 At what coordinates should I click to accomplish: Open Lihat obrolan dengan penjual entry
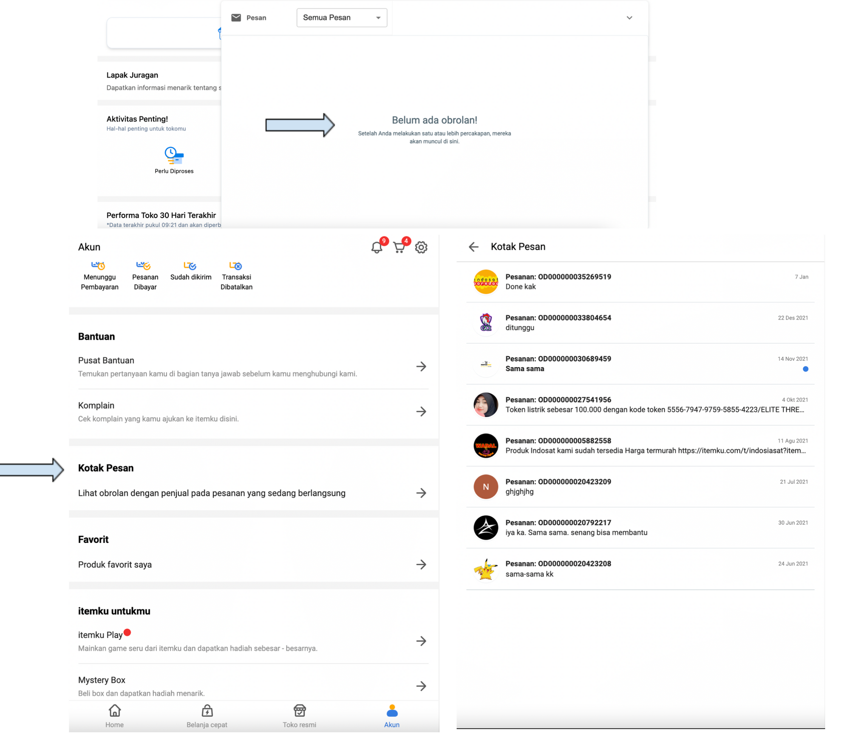coord(253,493)
